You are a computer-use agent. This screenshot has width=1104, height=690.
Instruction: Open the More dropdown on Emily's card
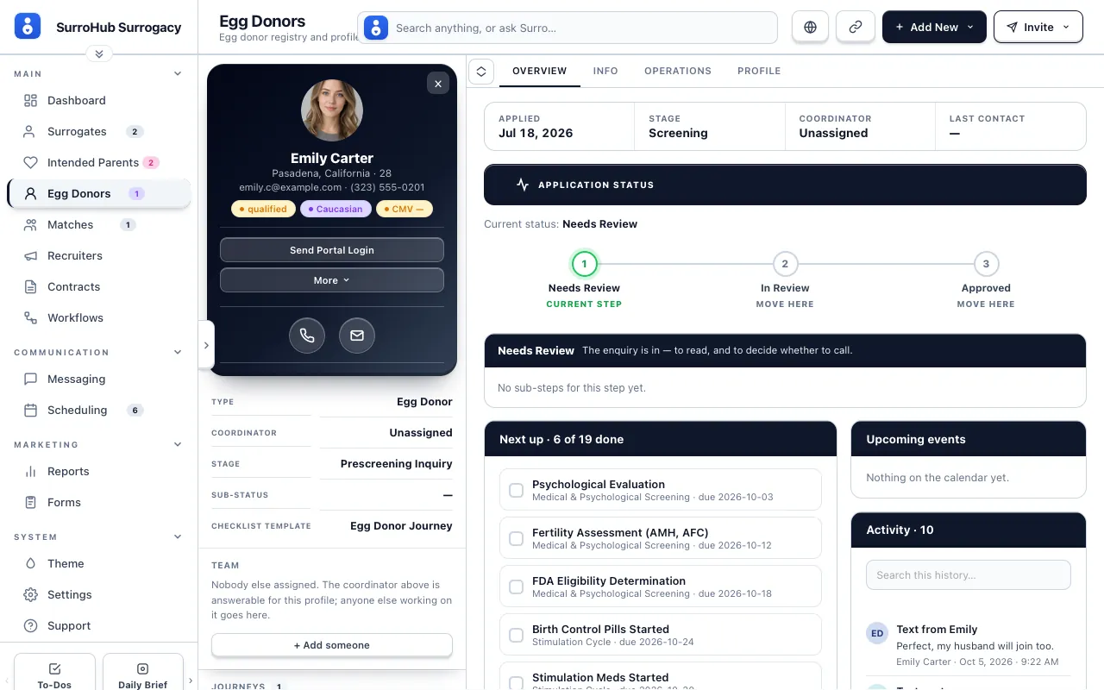tap(332, 280)
